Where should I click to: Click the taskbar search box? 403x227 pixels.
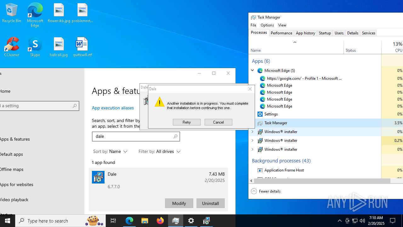coord(60,221)
